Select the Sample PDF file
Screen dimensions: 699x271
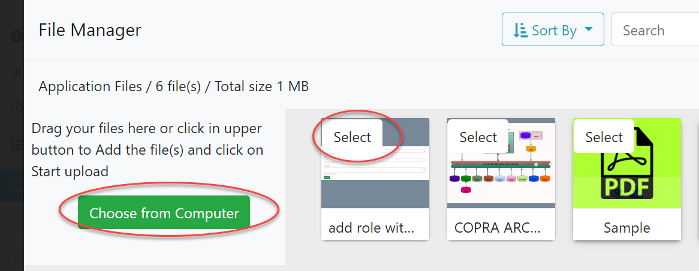[x=604, y=137]
